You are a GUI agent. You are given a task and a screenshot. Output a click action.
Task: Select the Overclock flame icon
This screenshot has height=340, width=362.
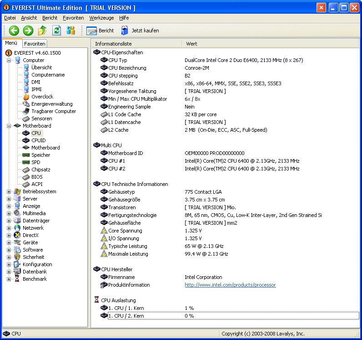point(26,97)
